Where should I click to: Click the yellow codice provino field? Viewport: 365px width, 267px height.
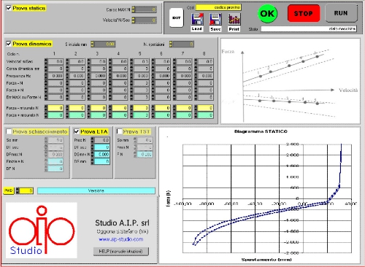[x=218, y=7]
